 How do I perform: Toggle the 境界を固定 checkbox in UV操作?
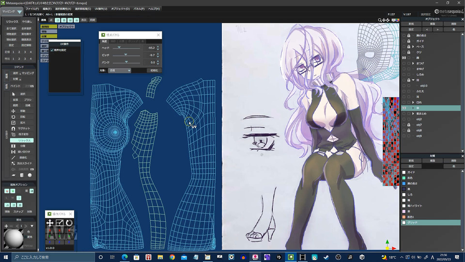(x=52, y=50)
